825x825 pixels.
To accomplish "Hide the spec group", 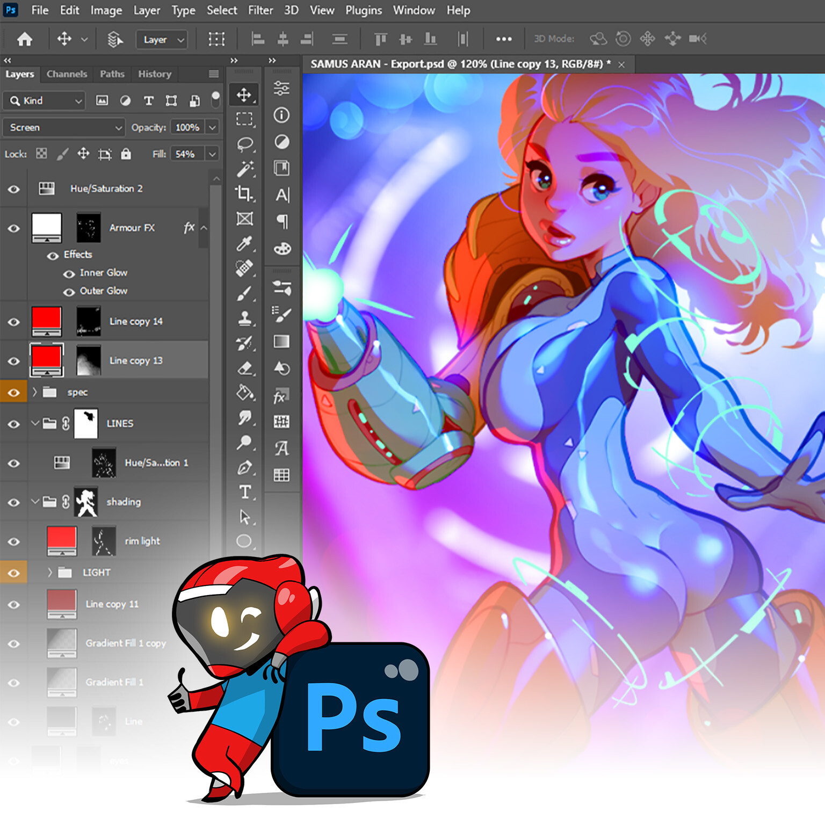I will pos(14,393).
